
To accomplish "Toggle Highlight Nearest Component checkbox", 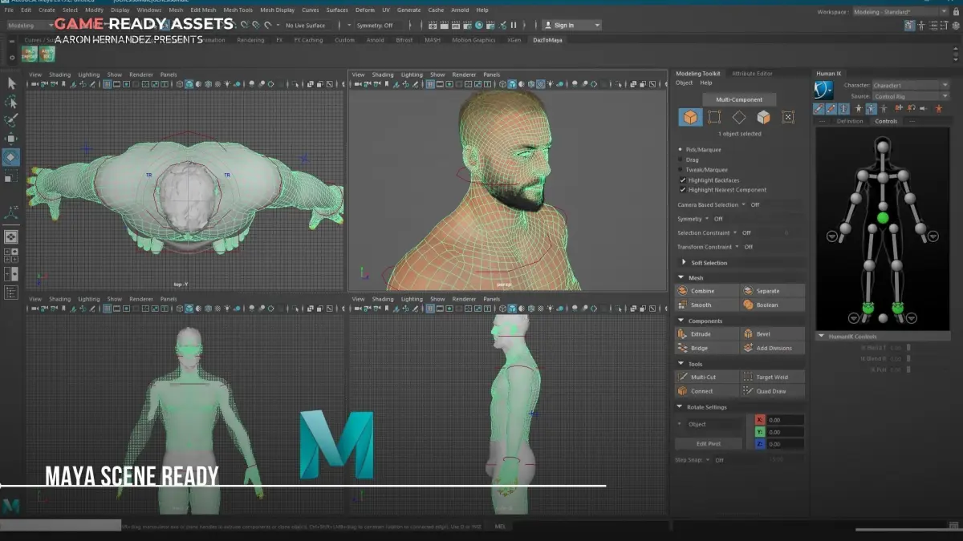I will click(683, 190).
